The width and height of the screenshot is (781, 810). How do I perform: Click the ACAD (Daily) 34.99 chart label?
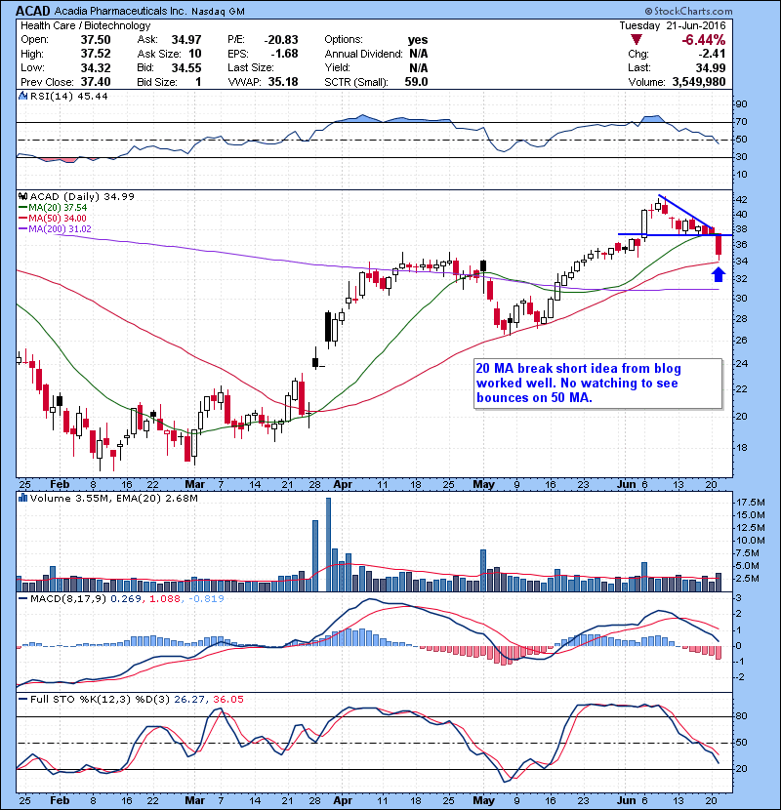pyautogui.click(x=82, y=197)
